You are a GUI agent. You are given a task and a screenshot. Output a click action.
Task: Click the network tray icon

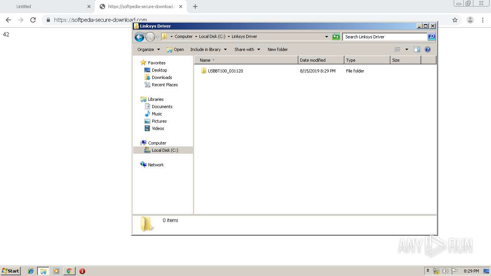click(x=436, y=271)
